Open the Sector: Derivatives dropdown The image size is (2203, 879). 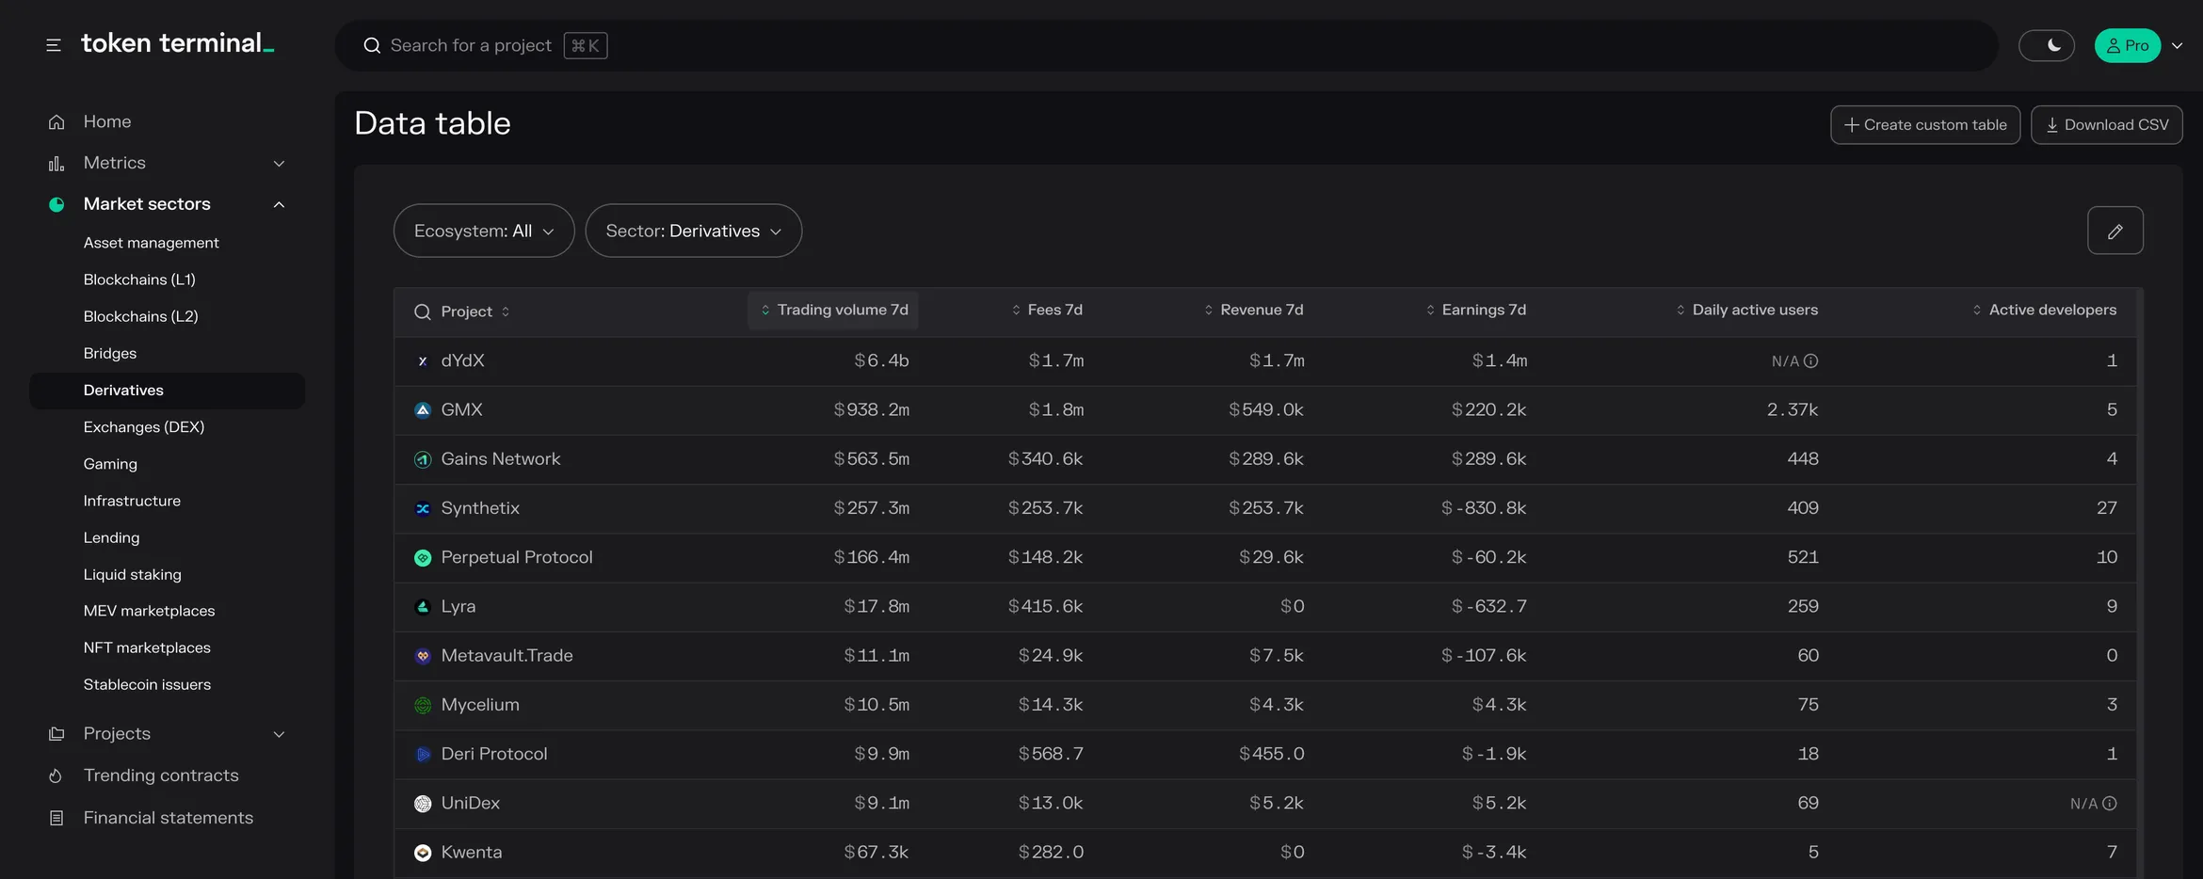(x=694, y=231)
